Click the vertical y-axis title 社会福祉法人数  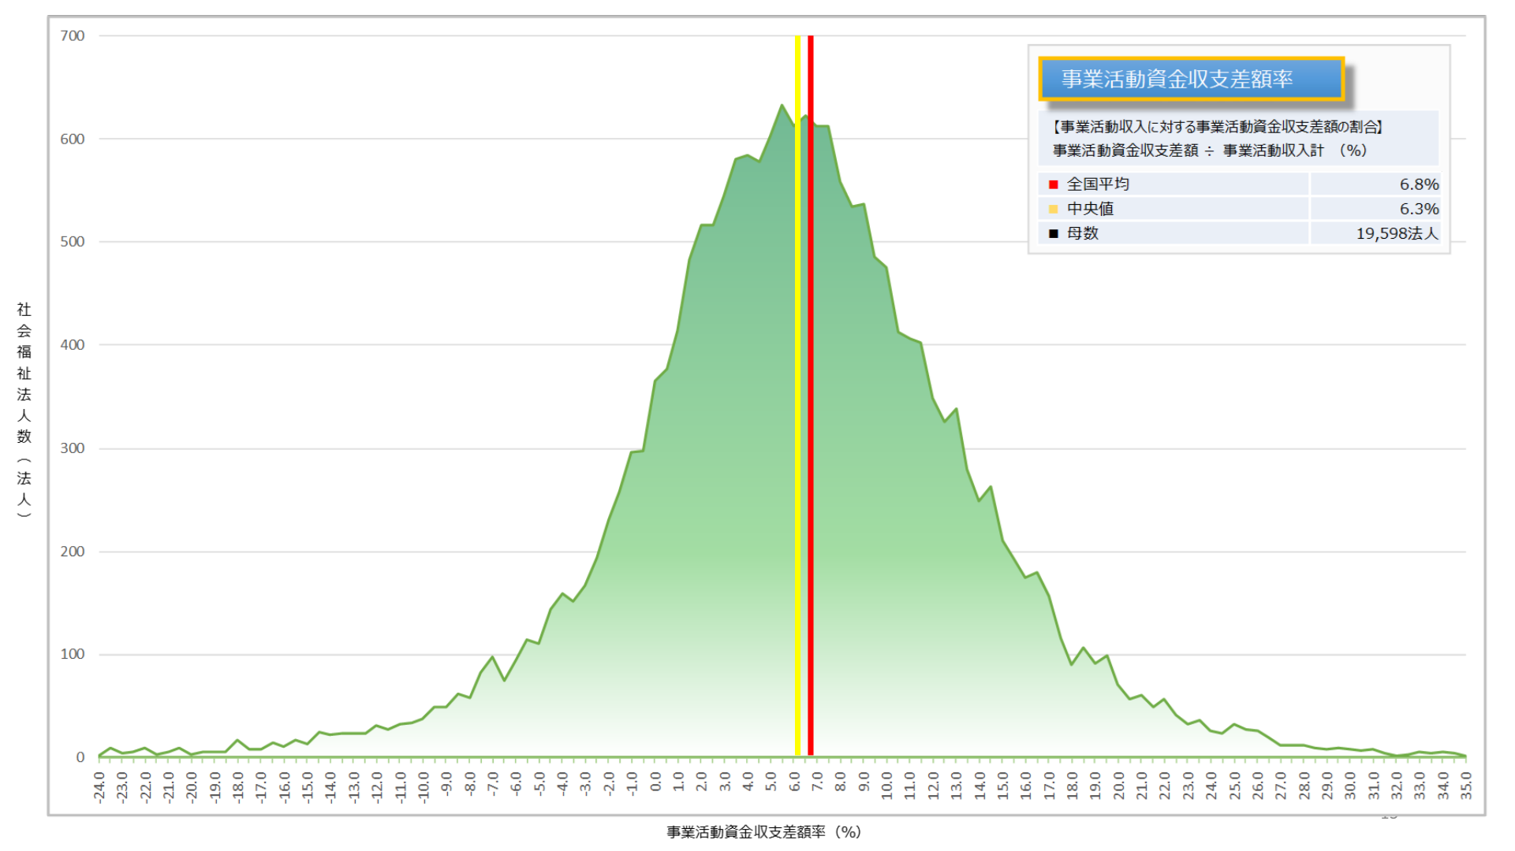(x=24, y=410)
